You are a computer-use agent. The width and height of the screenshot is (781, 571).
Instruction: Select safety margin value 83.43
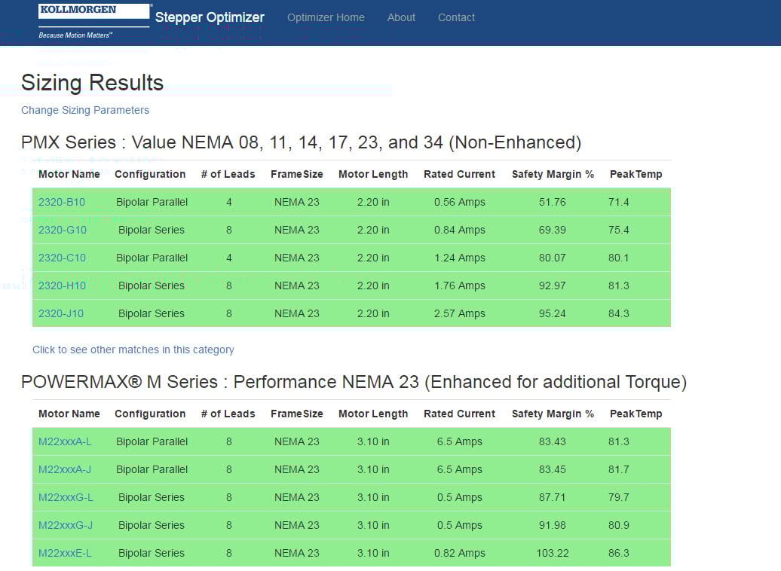(x=553, y=441)
